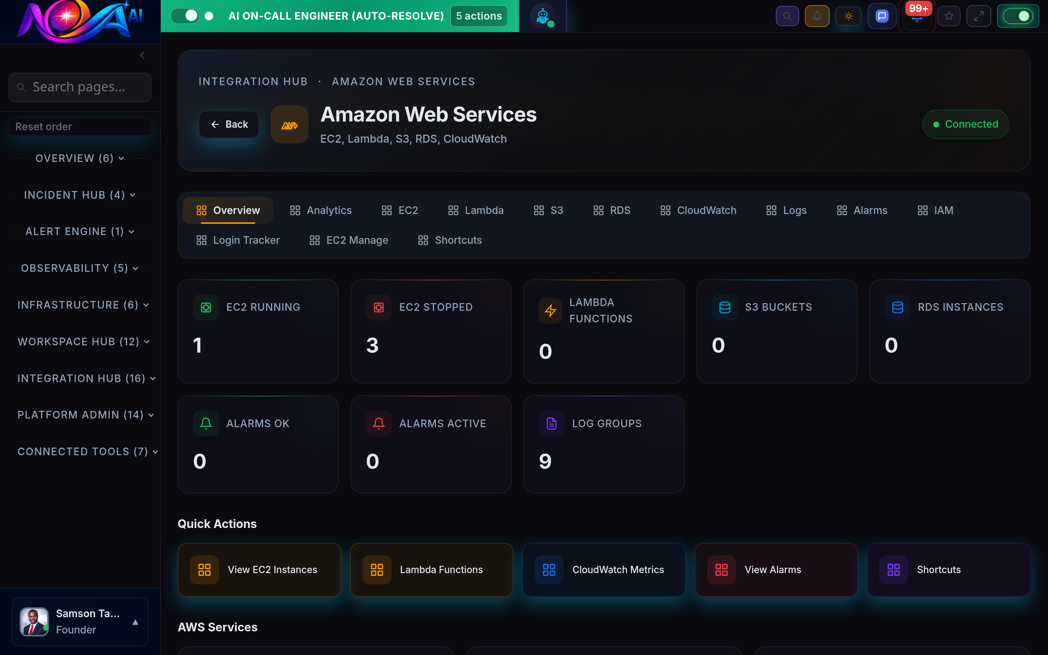
Task: Click the star favorites icon in the top bar
Action: tap(949, 16)
